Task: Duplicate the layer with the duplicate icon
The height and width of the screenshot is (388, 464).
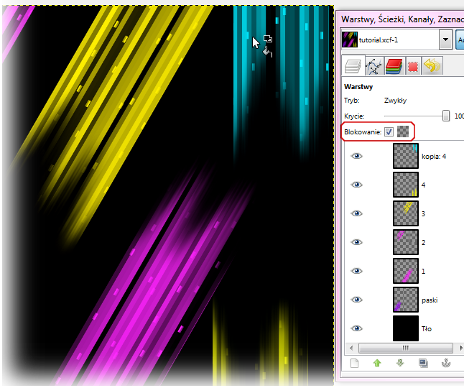Action: (x=423, y=364)
